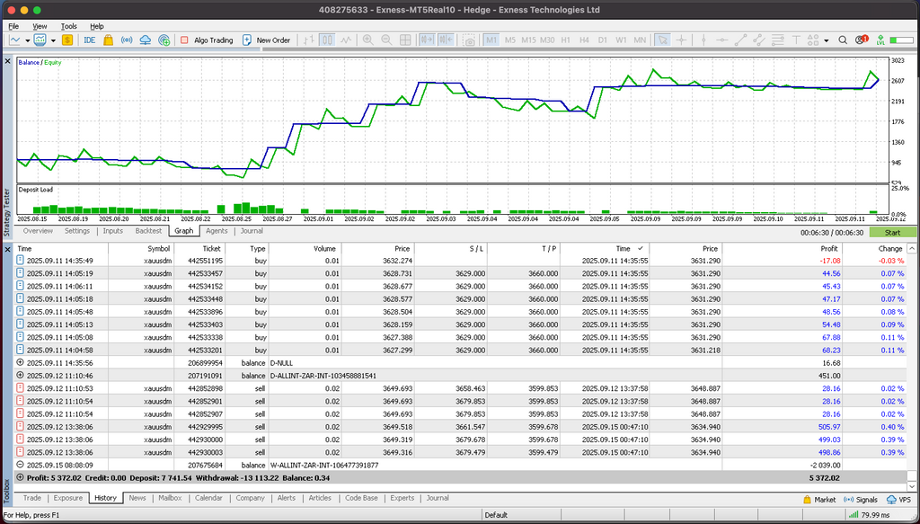
Task: Expand the D-NULL balance row
Action: (21, 362)
